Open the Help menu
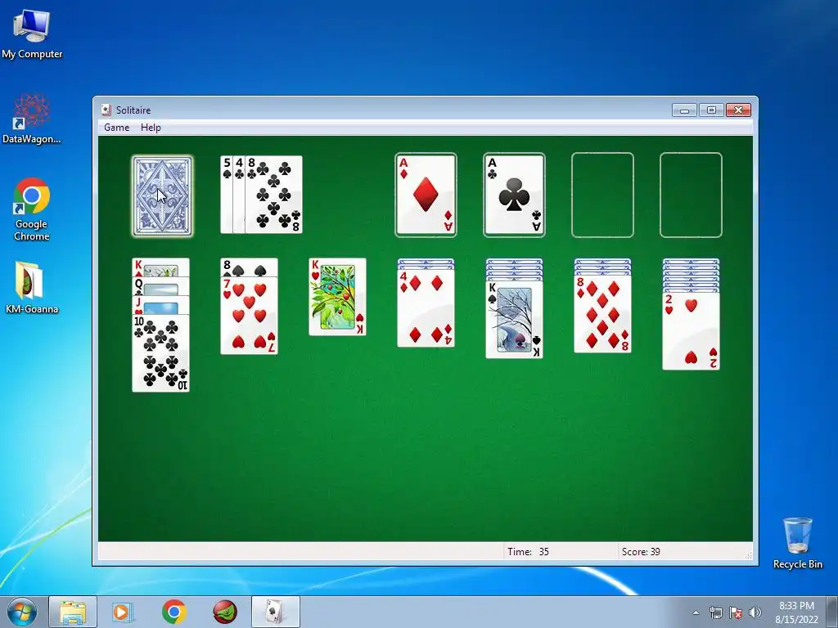 (x=151, y=127)
